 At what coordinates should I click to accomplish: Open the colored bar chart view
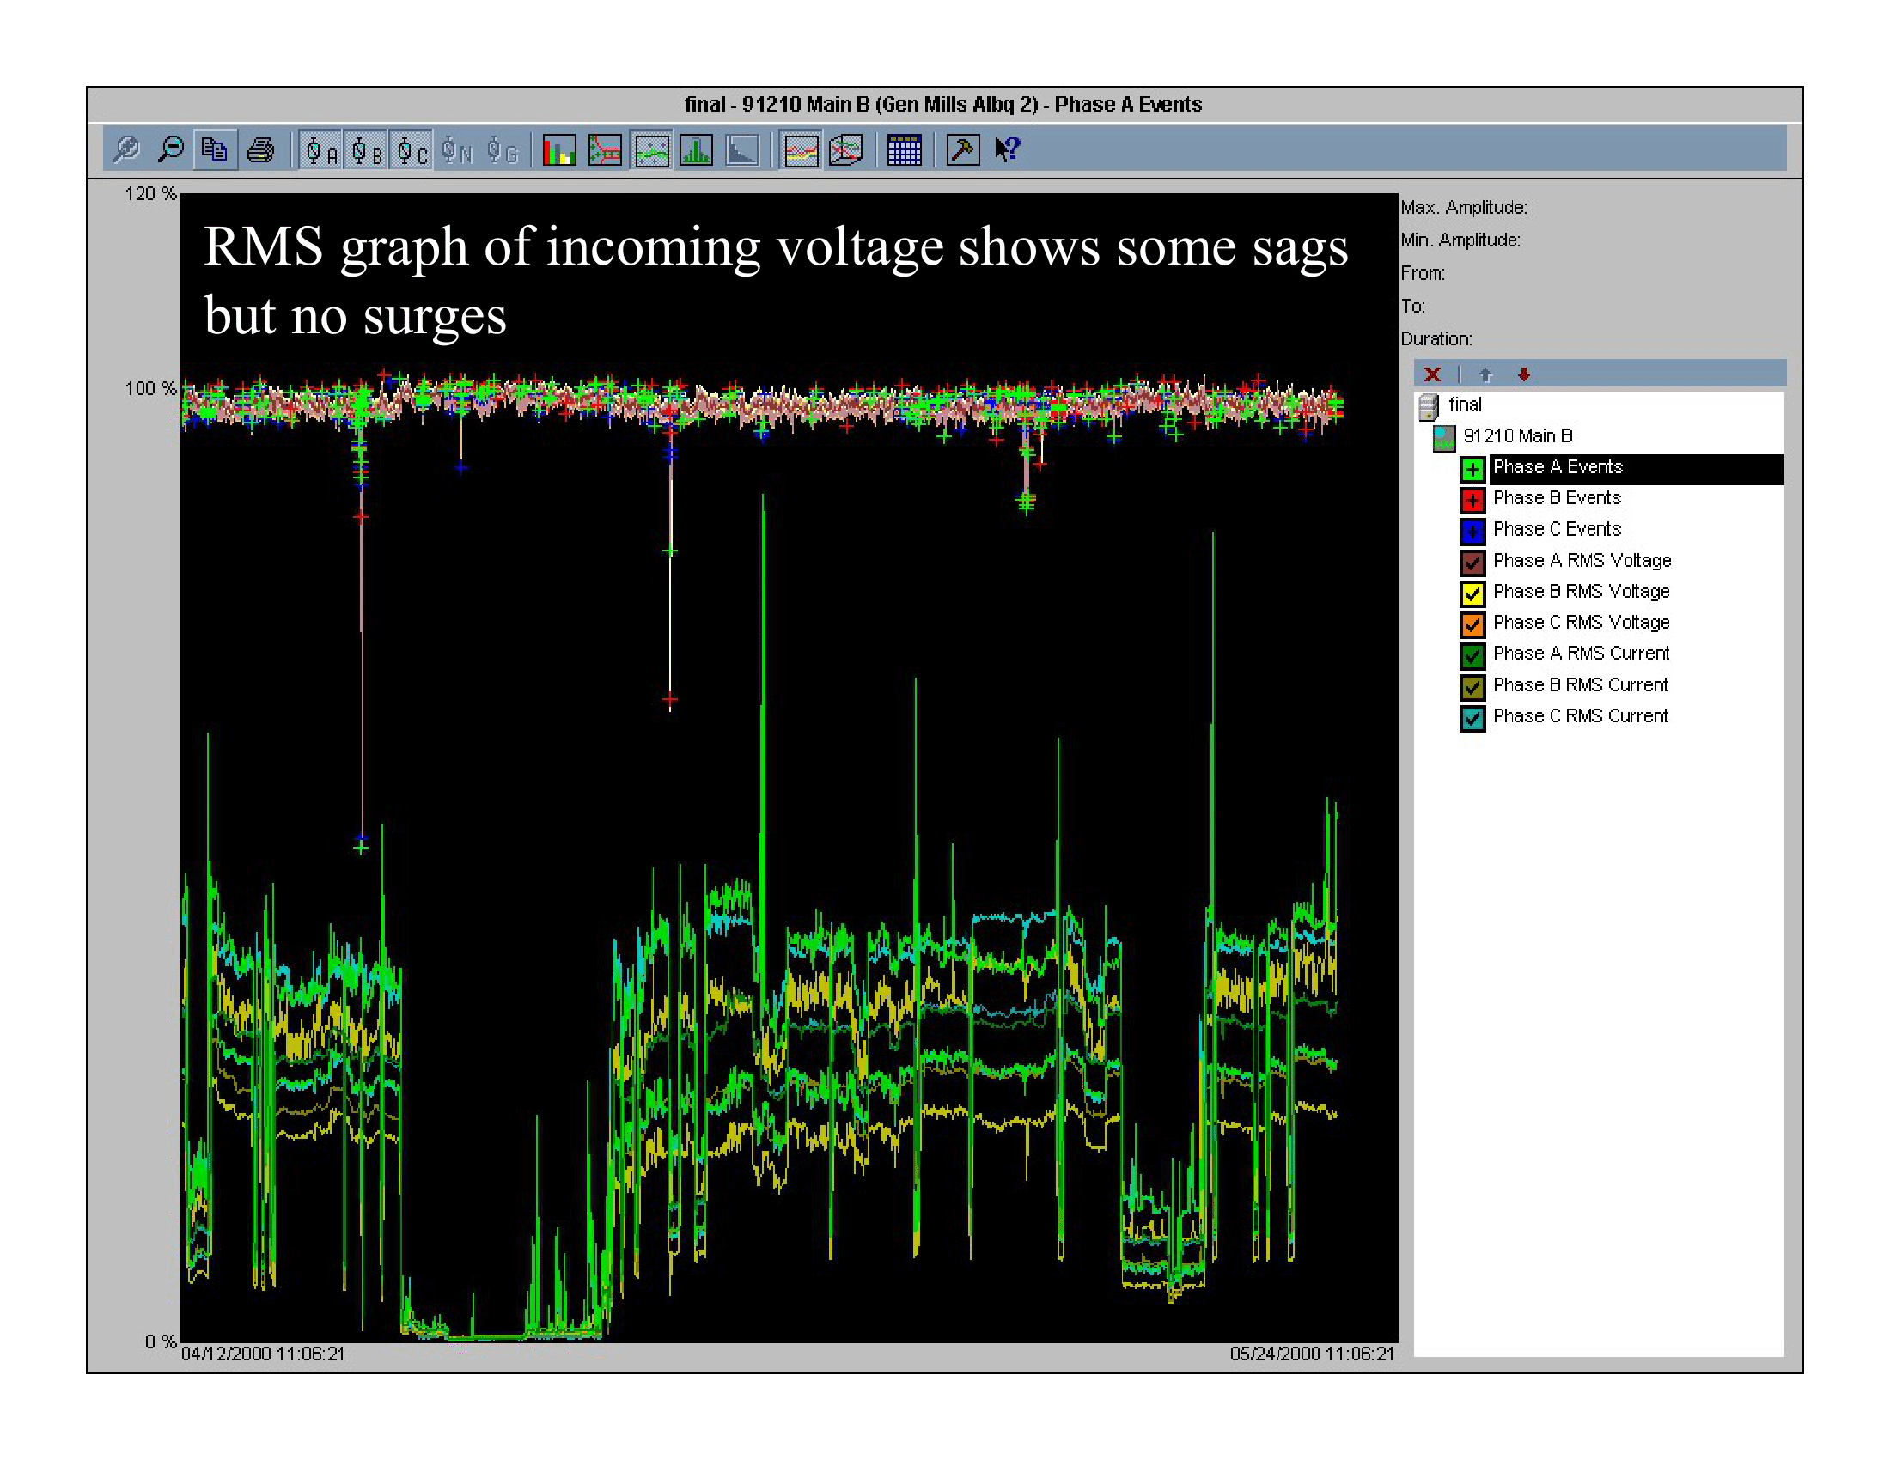[559, 150]
